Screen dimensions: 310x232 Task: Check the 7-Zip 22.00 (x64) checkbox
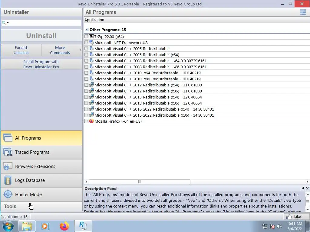click(86, 37)
